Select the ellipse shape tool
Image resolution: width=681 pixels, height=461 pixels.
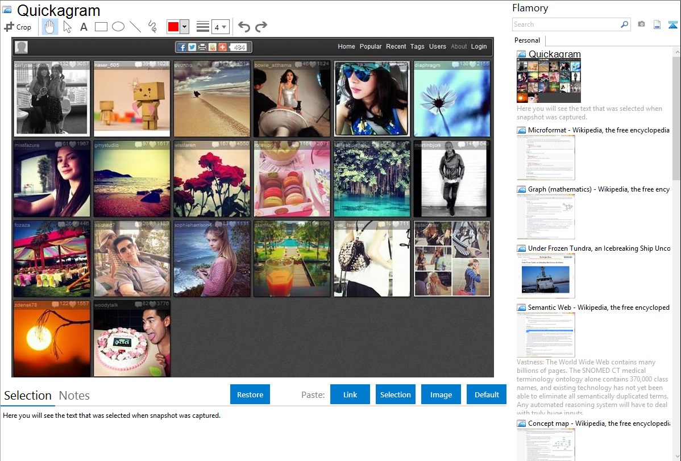[x=118, y=27]
